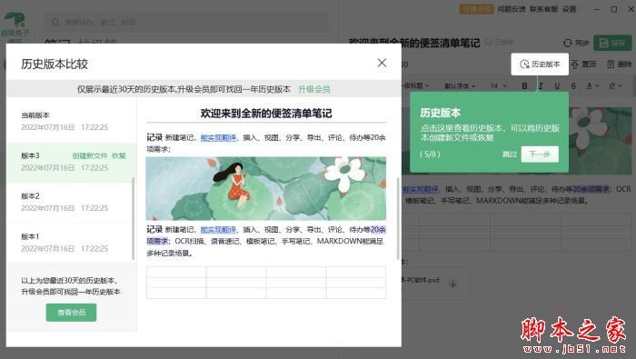This screenshot has height=359, width=636.
Task: Select 版本2 in the version list
Action: point(72,202)
